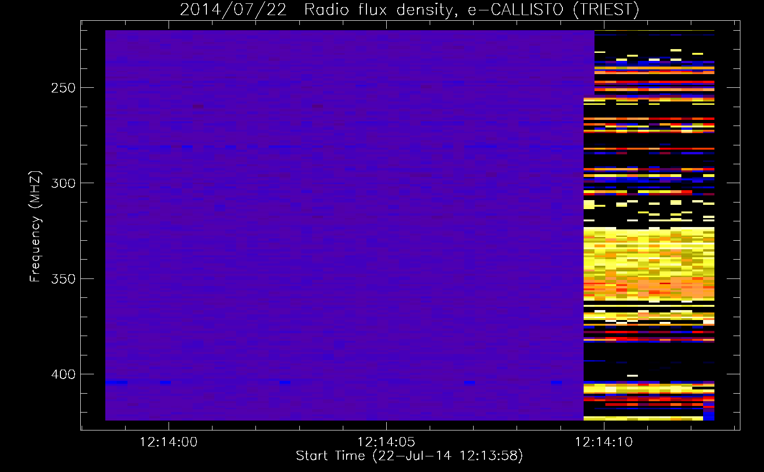Click the Frequency (MHZ) axis title
Screen dimensions: 764x472
click(x=35, y=227)
